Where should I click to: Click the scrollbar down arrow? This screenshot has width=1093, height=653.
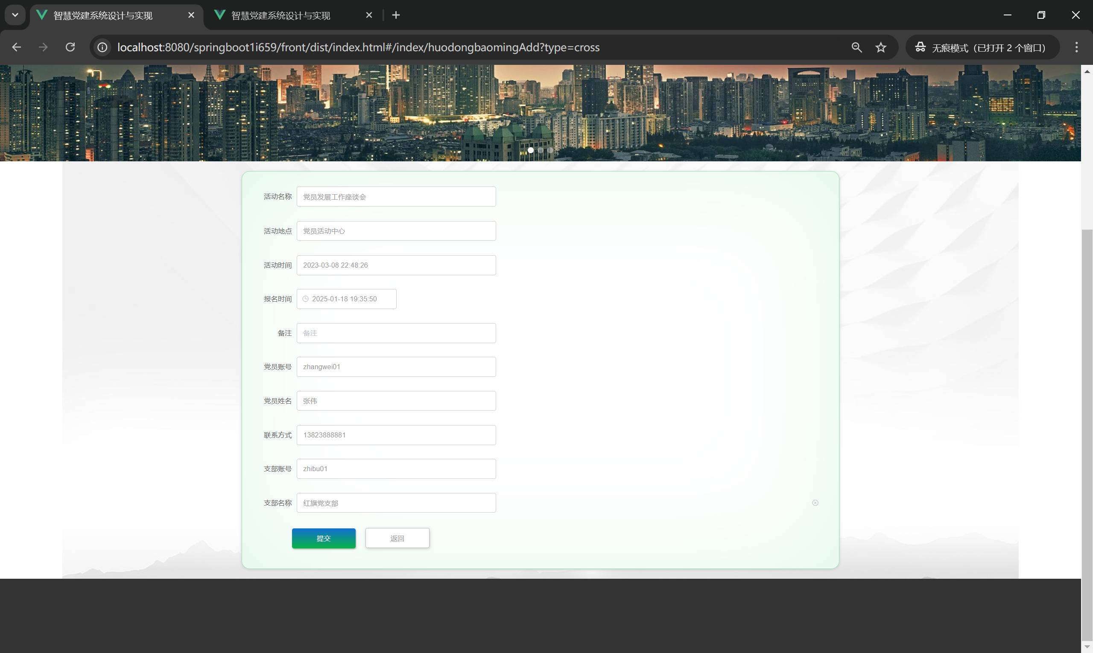tap(1087, 647)
